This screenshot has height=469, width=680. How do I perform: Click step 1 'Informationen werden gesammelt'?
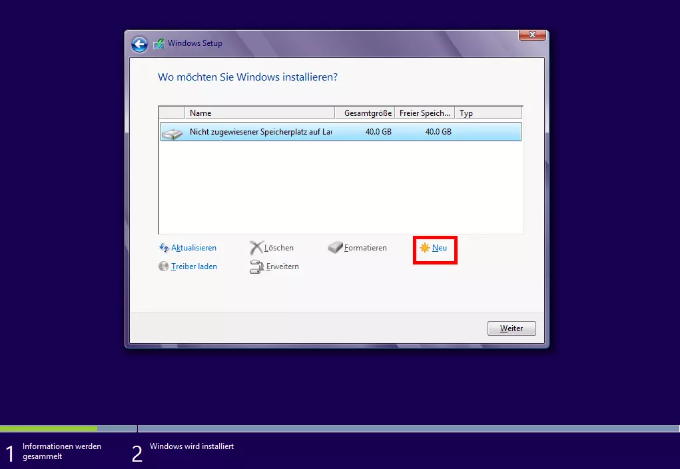tap(61, 451)
